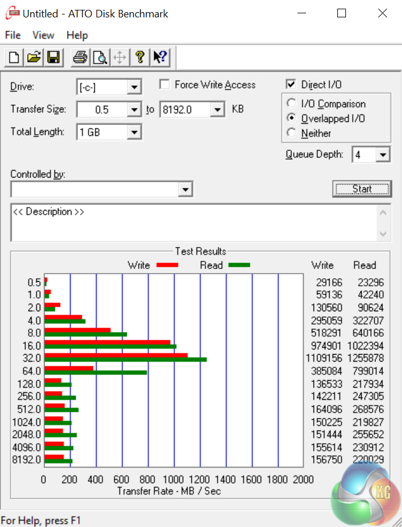Click the 16.0 KB red write bar
The height and width of the screenshot is (527, 402).
pyautogui.click(x=107, y=342)
